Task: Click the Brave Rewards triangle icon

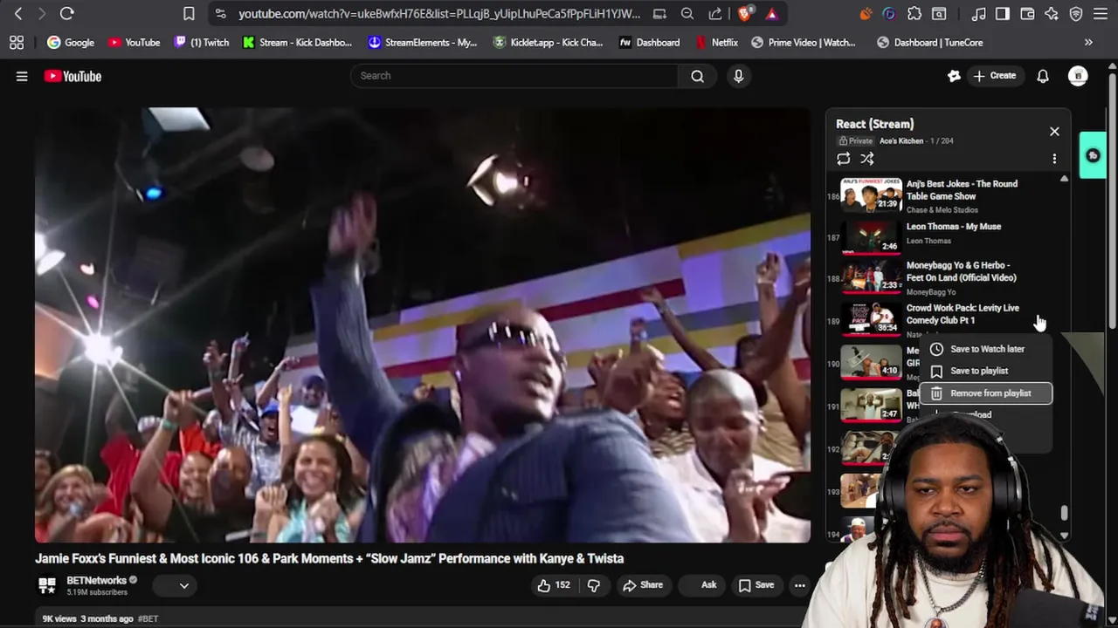Action: click(x=771, y=14)
